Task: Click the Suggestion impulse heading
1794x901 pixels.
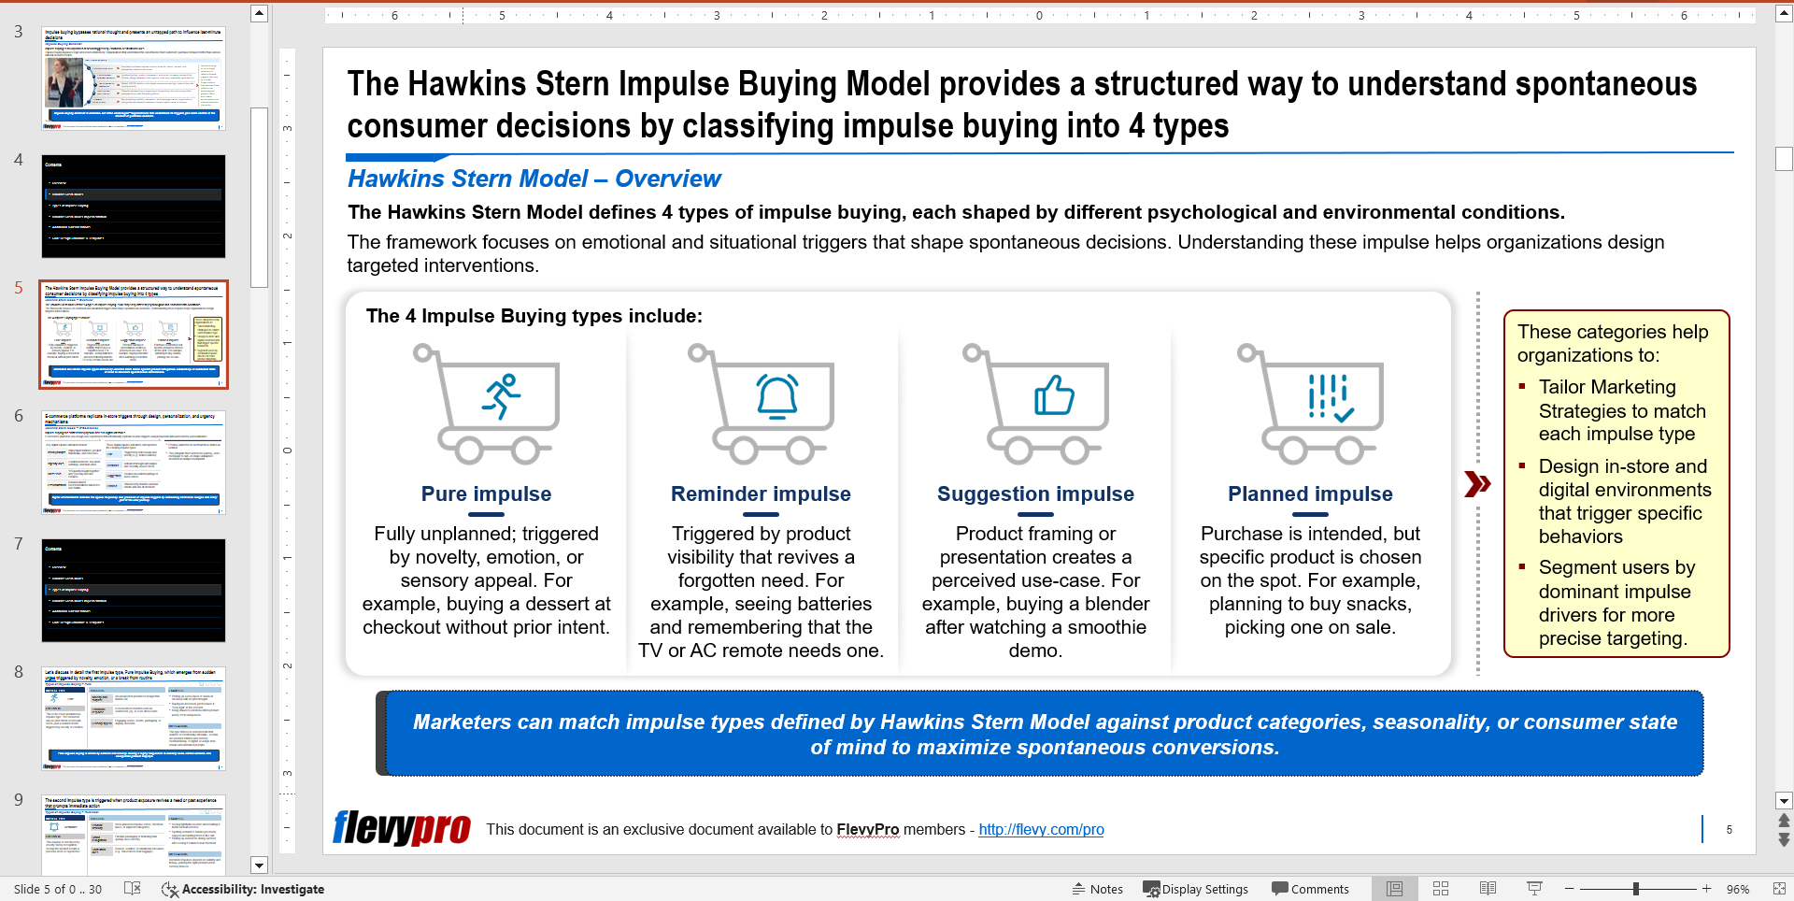Action: click(x=1035, y=493)
